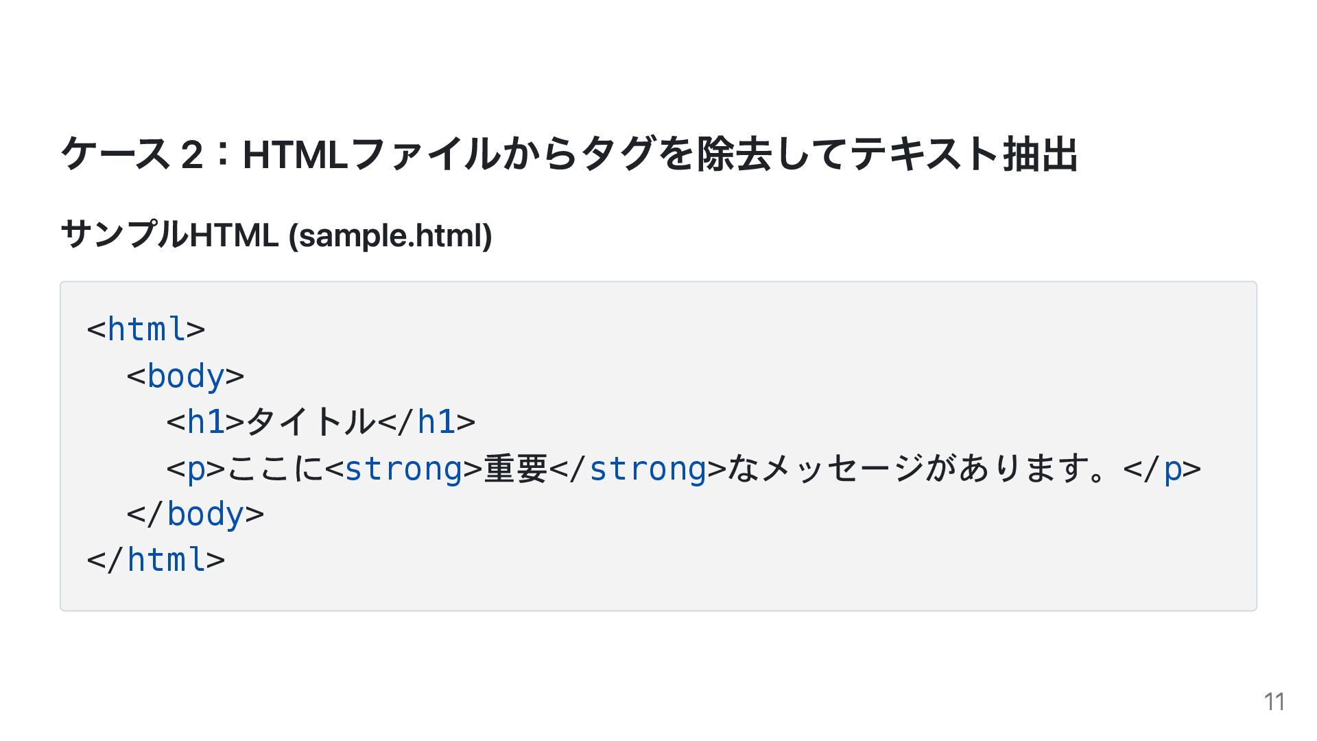Click the page number 11

[x=1274, y=702]
